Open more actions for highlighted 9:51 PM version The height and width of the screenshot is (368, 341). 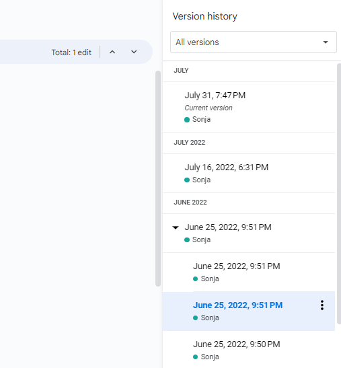tap(322, 305)
